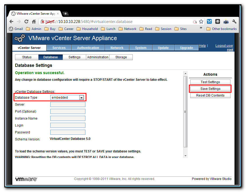Image resolution: width=246 pixels, height=192 pixels.
Task: Open the Administration sub-tab
Action: [98, 57]
